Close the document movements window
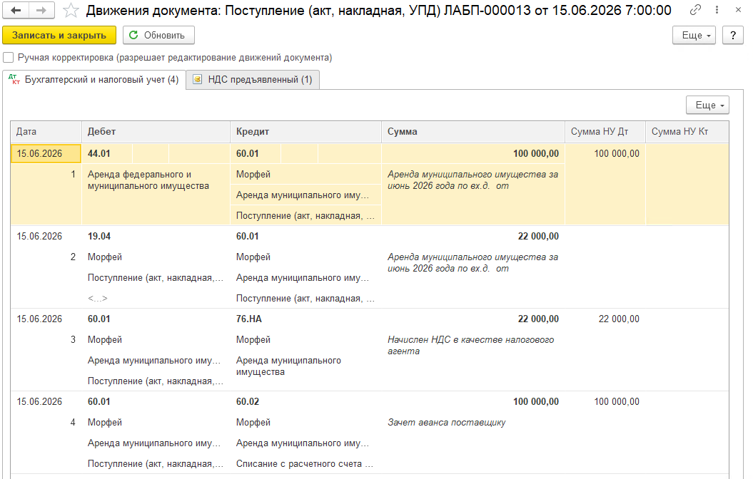 coord(738,9)
